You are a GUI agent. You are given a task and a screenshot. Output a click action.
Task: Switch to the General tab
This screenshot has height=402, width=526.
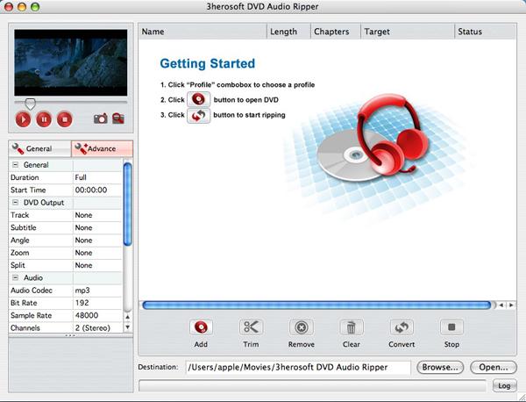point(40,148)
